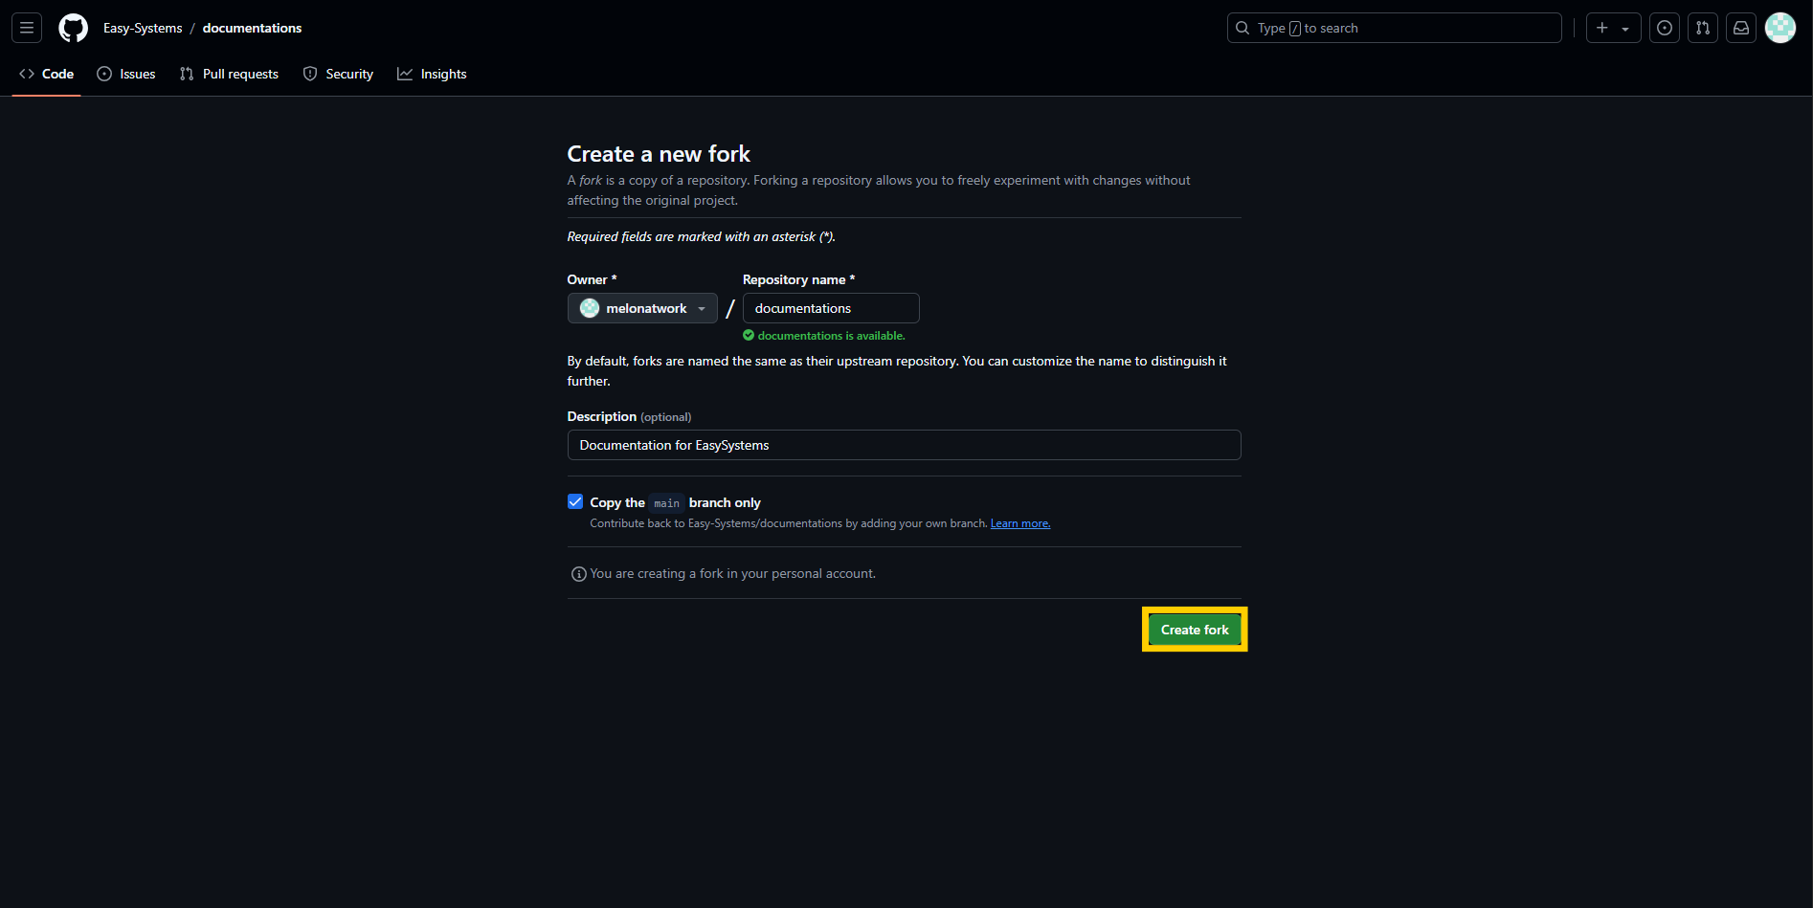Viewport: 1813px width, 908px height.
Task: Uncheck 'Copy the main branch only'
Action: point(574,501)
